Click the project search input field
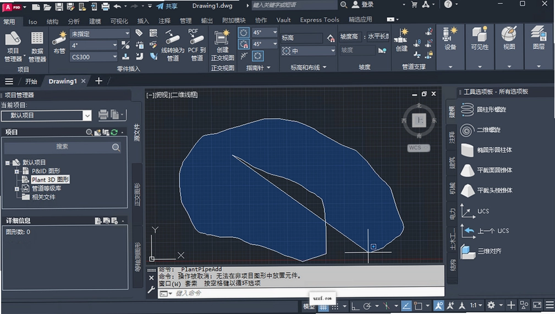Image resolution: width=555 pixels, height=314 pixels. pos(62,147)
